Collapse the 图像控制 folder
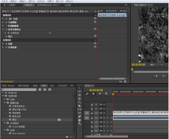 [5, 103]
